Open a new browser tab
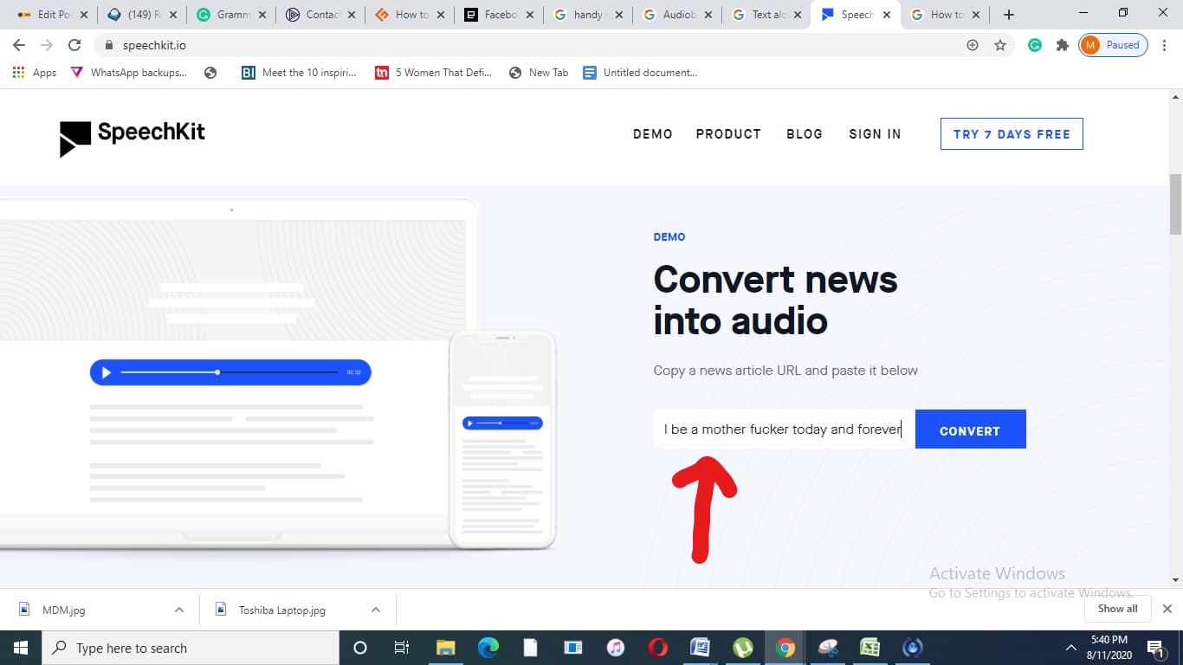Image resolution: width=1183 pixels, height=665 pixels. 1009,15
